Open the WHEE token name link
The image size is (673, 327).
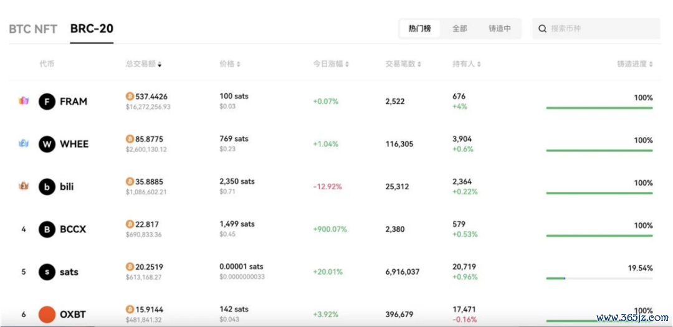[x=74, y=144]
